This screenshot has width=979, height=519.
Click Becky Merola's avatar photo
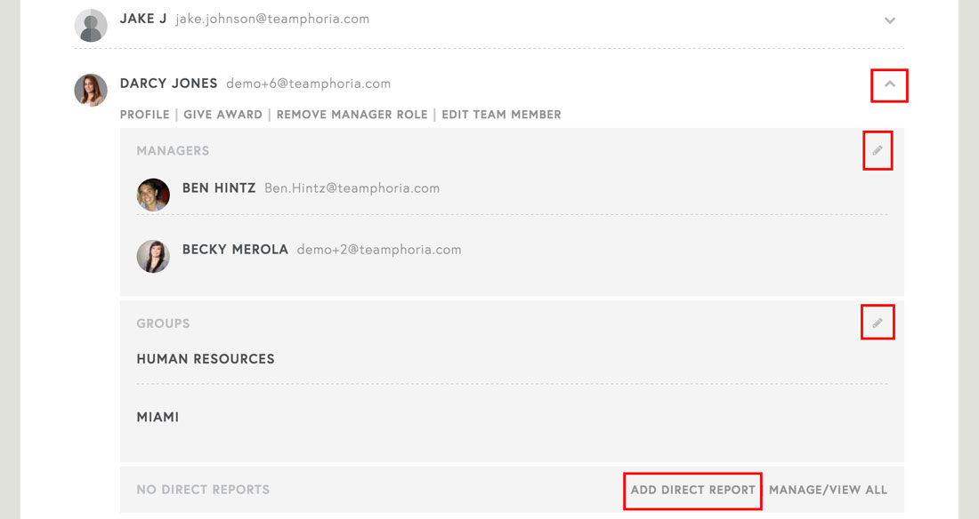point(153,256)
